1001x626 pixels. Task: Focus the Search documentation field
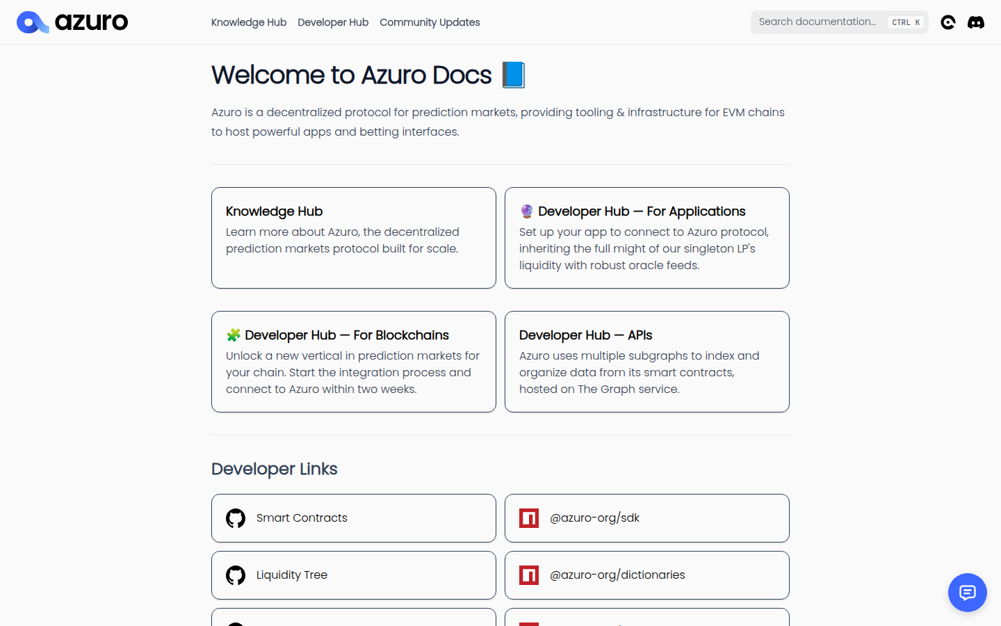point(840,22)
